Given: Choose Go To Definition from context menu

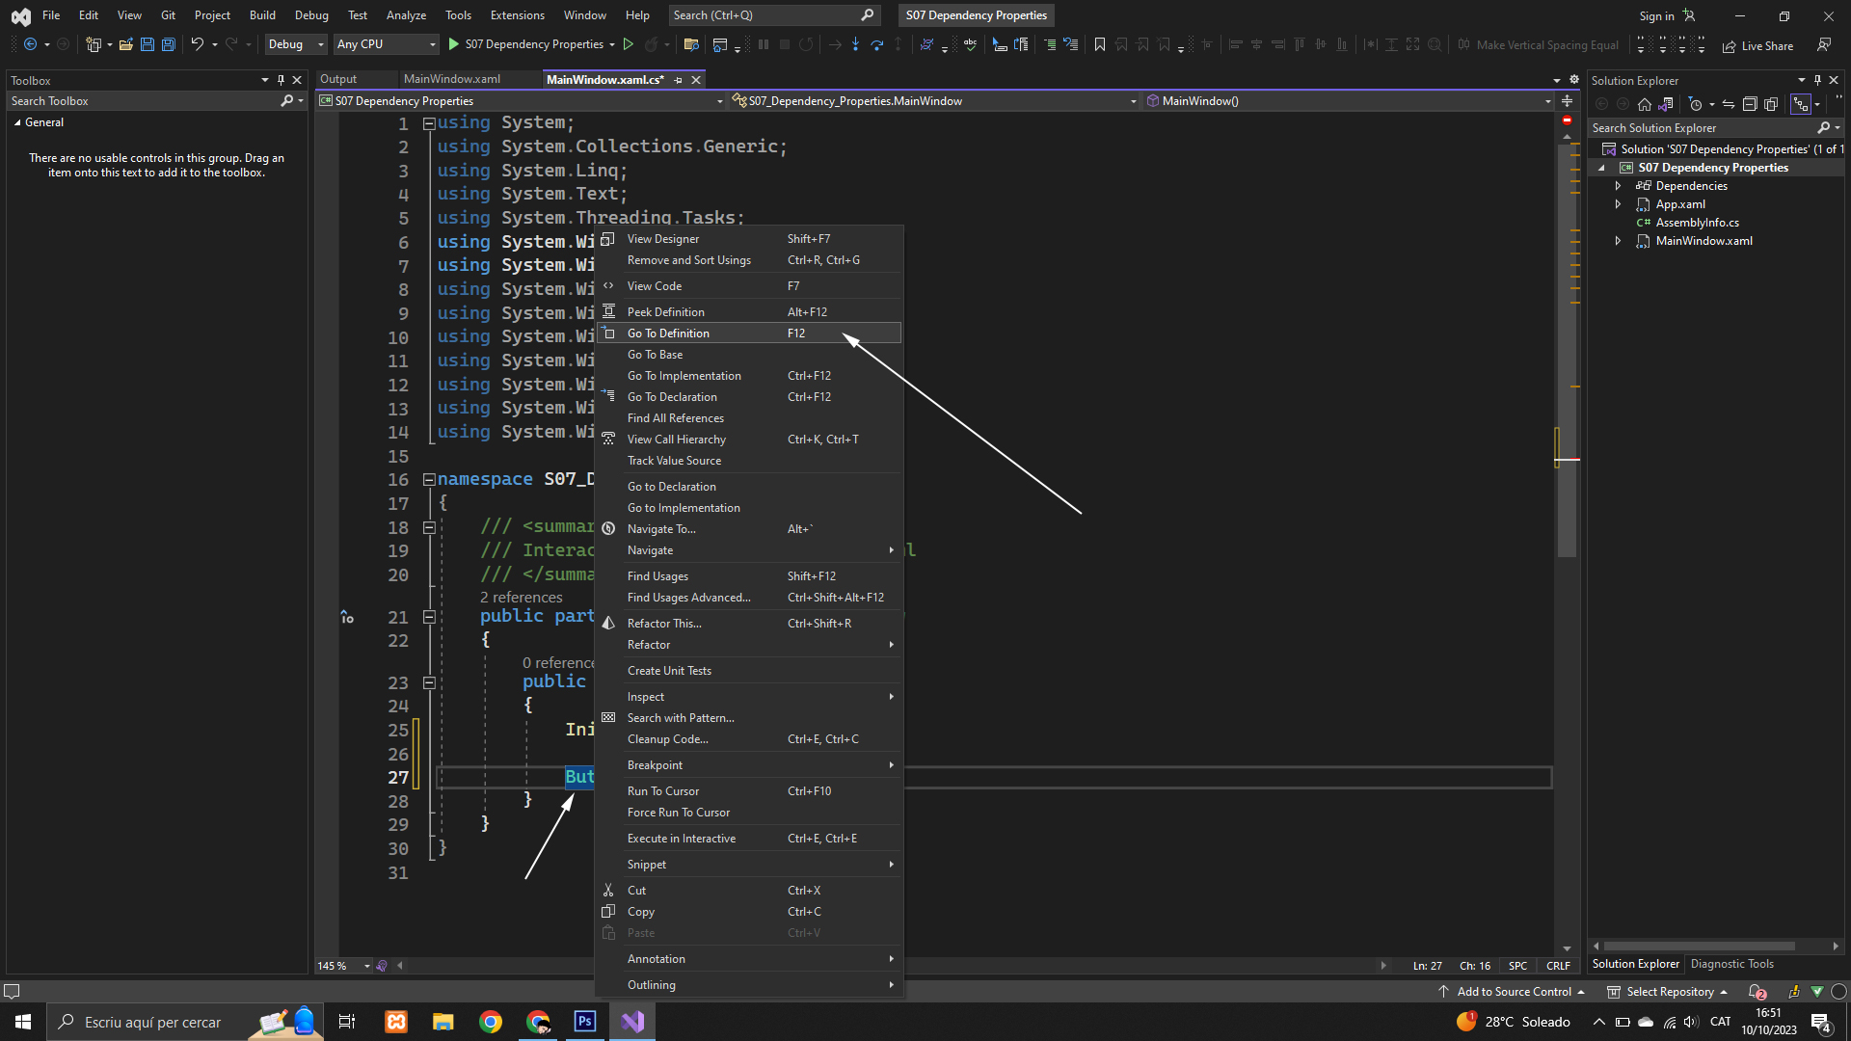Looking at the screenshot, I should [x=668, y=334].
